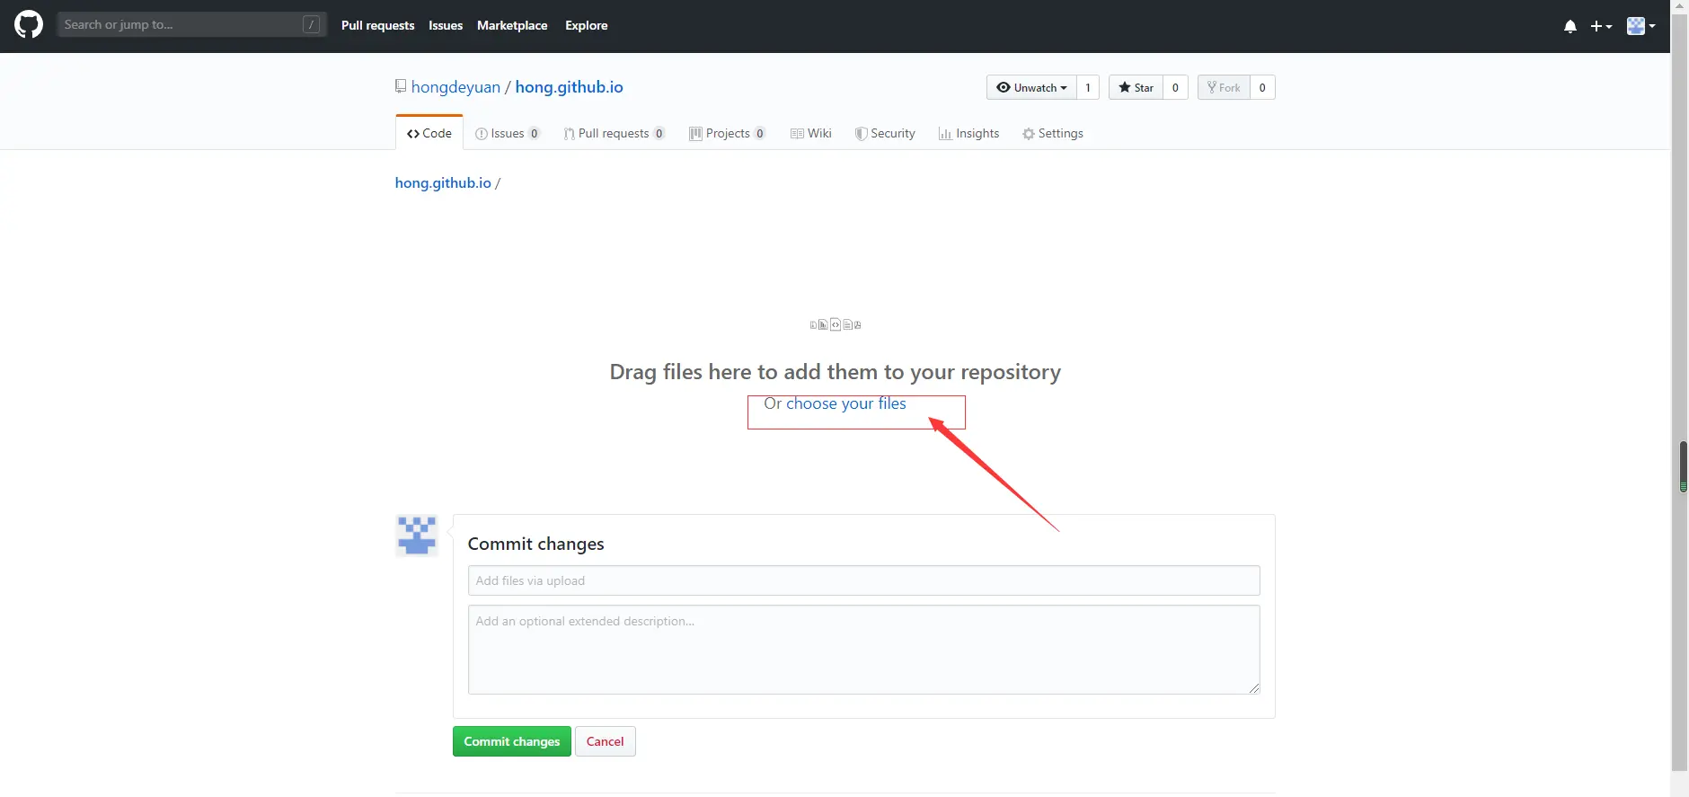The width and height of the screenshot is (1689, 797).
Task: Click the choose your files link
Action: tap(846, 403)
